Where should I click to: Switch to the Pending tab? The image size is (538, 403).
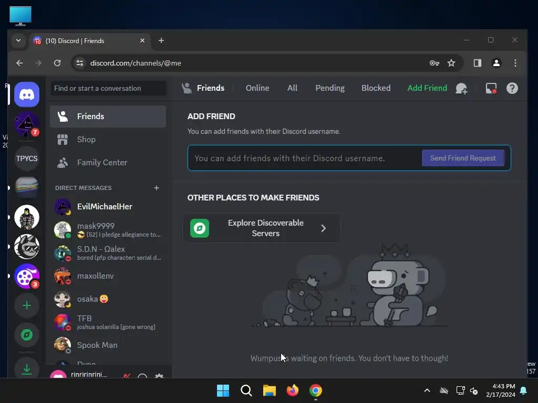(330, 88)
